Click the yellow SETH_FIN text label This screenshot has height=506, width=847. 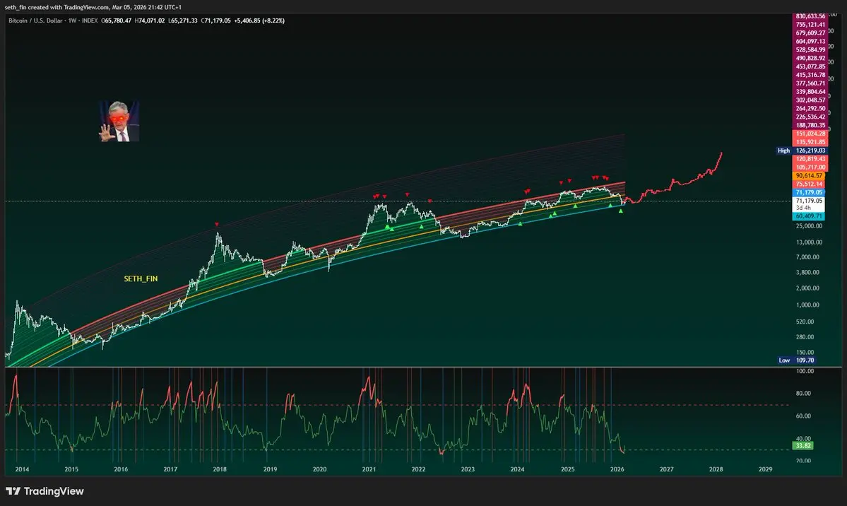coord(141,279)
